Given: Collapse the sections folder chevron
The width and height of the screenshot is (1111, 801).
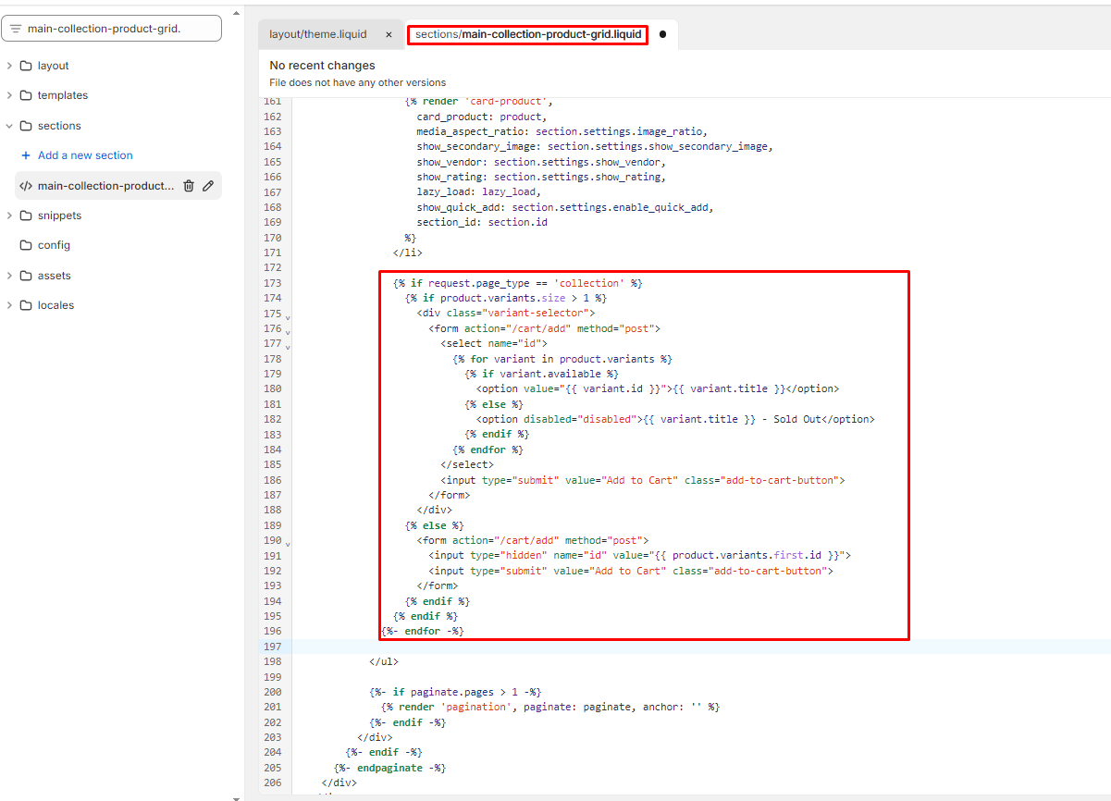Looking at the screenshot, I should (9, 126).
